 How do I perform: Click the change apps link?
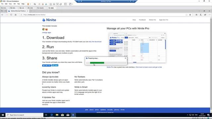point(46,32)
